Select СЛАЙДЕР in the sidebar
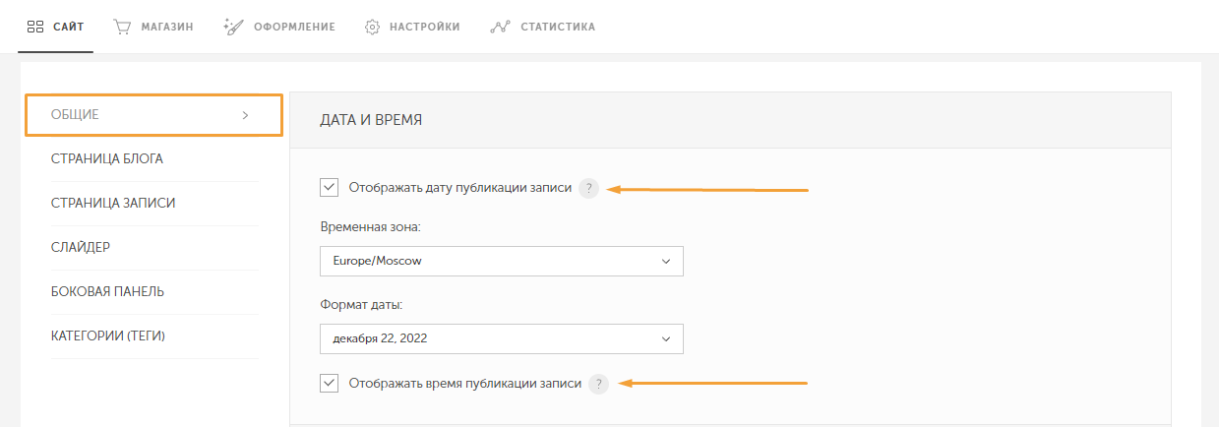1219x427 pixels. click(x=81, y=247)
